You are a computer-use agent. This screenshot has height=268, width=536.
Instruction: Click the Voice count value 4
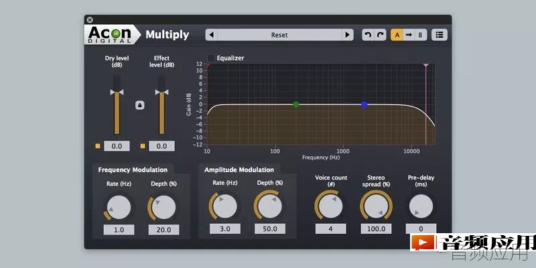tap(330, 228)
